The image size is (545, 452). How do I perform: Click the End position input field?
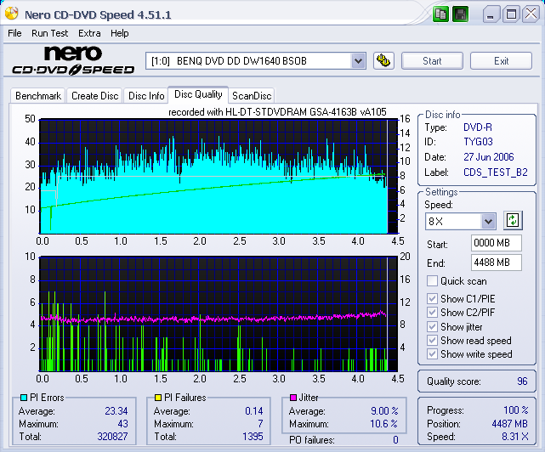tap(496, 263)
